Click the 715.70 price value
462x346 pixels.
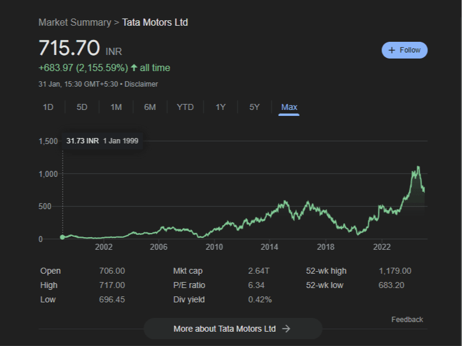pyautogui.click(x=69, y=48)
